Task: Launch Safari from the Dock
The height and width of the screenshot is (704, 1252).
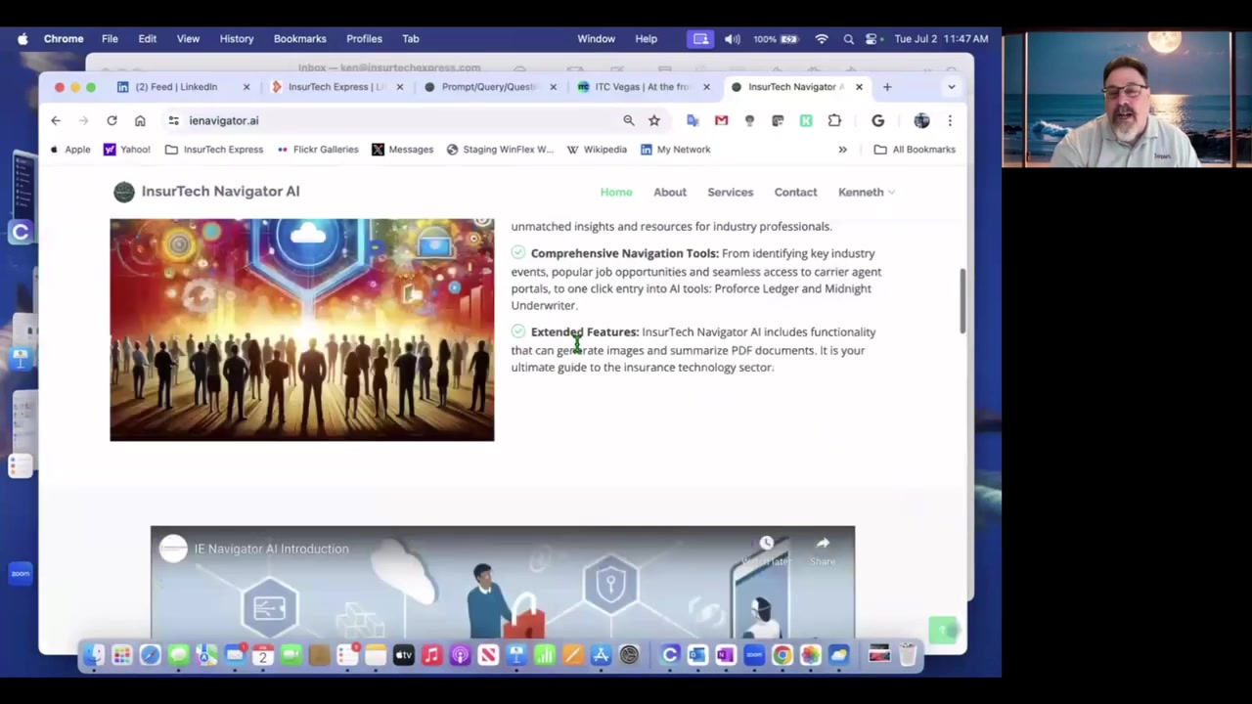Action: (x=150, y=655)
